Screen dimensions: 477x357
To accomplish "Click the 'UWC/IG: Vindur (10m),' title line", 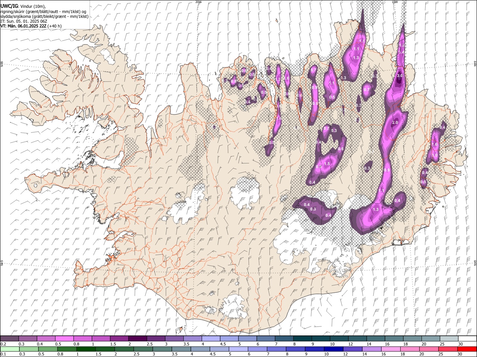I will pyautogui.click(x=23, y=6).
